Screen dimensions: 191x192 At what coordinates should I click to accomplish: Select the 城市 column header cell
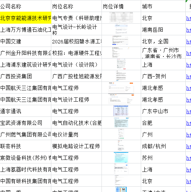coord(163,6)
